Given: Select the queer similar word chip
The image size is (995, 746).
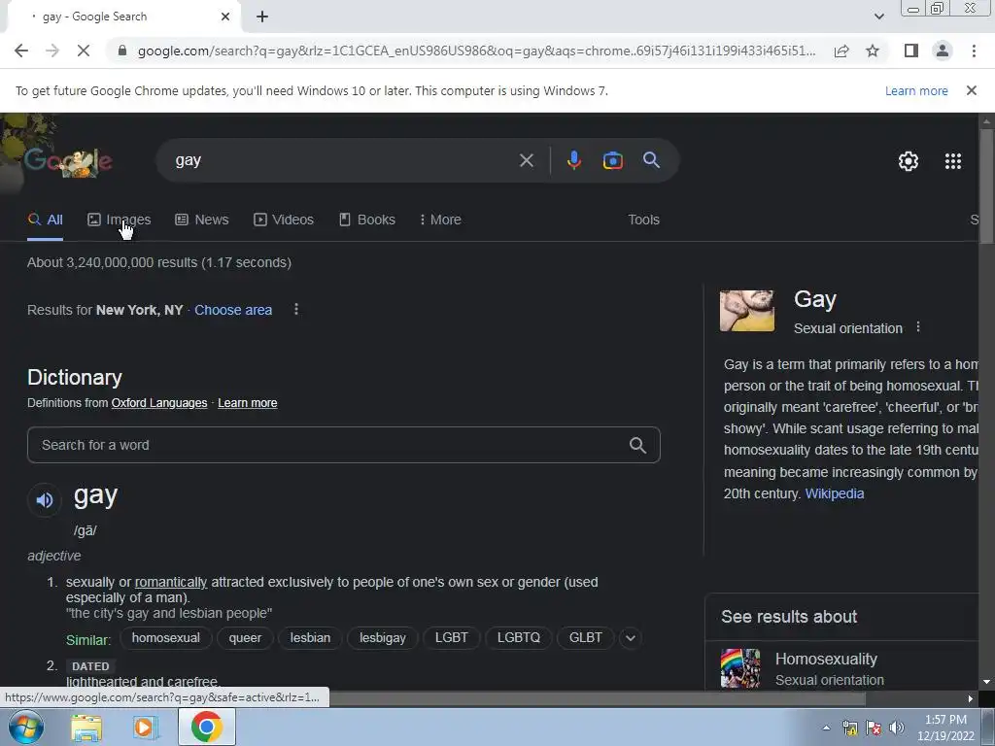Looking at the screenshot, I should [x=245, y=638].
